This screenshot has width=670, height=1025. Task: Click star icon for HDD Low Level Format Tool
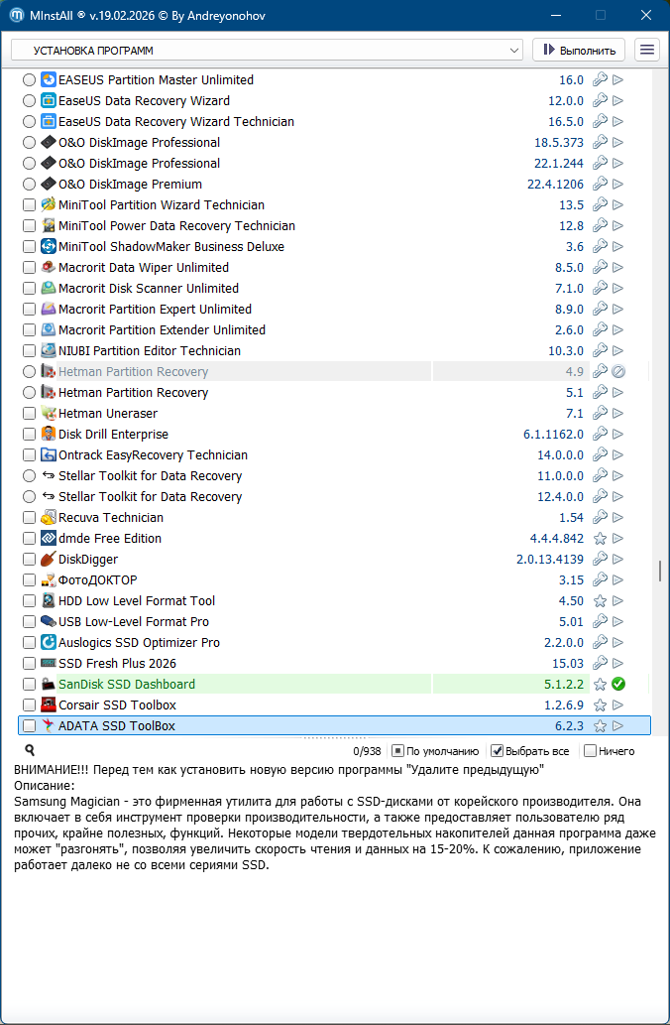click(x=600, y=601)
